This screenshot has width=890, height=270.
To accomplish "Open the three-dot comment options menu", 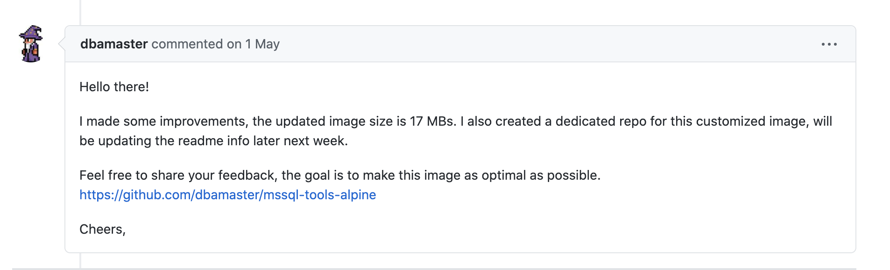I will [x=829, y=44].
